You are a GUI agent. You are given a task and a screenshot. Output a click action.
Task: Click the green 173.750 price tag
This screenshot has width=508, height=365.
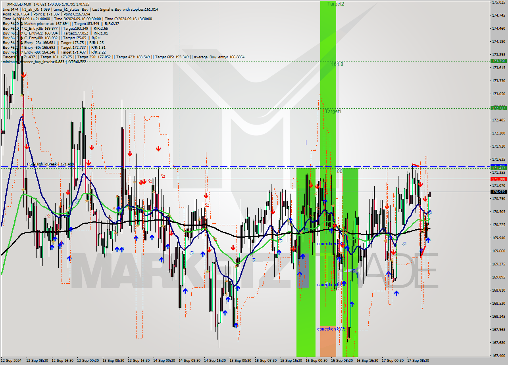pyautogui.click(x=498, y=61)
